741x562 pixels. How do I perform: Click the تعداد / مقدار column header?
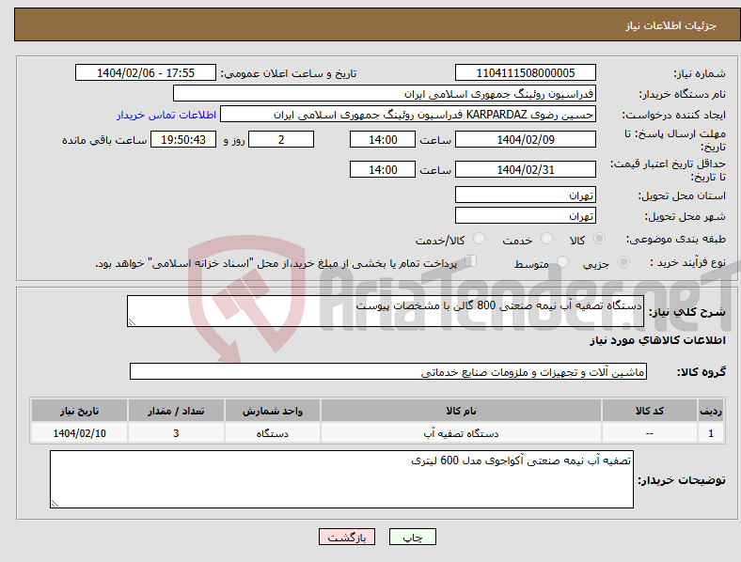click(176, 411)
